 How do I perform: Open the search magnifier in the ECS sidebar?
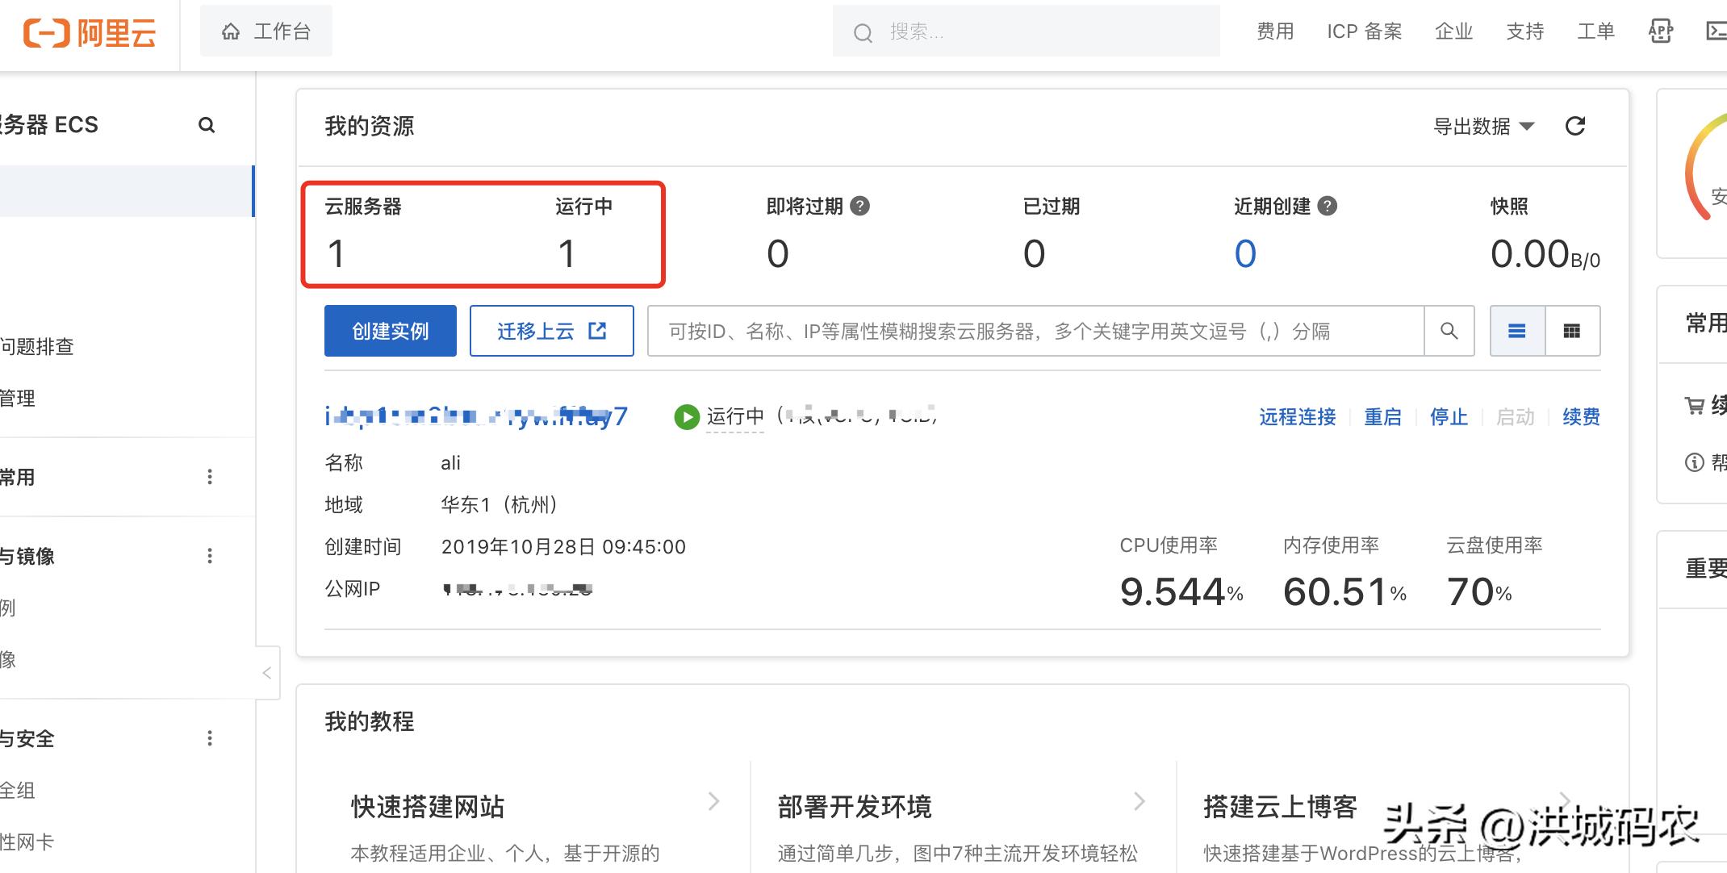207,124
